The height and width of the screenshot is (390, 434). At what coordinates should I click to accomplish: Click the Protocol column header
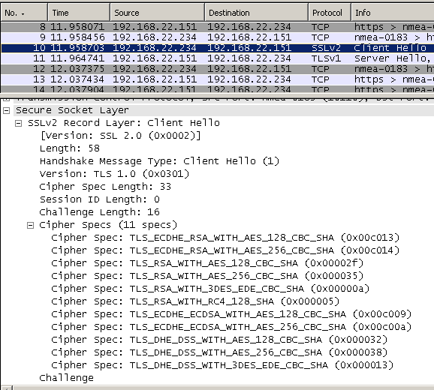(x=330, y=13)
